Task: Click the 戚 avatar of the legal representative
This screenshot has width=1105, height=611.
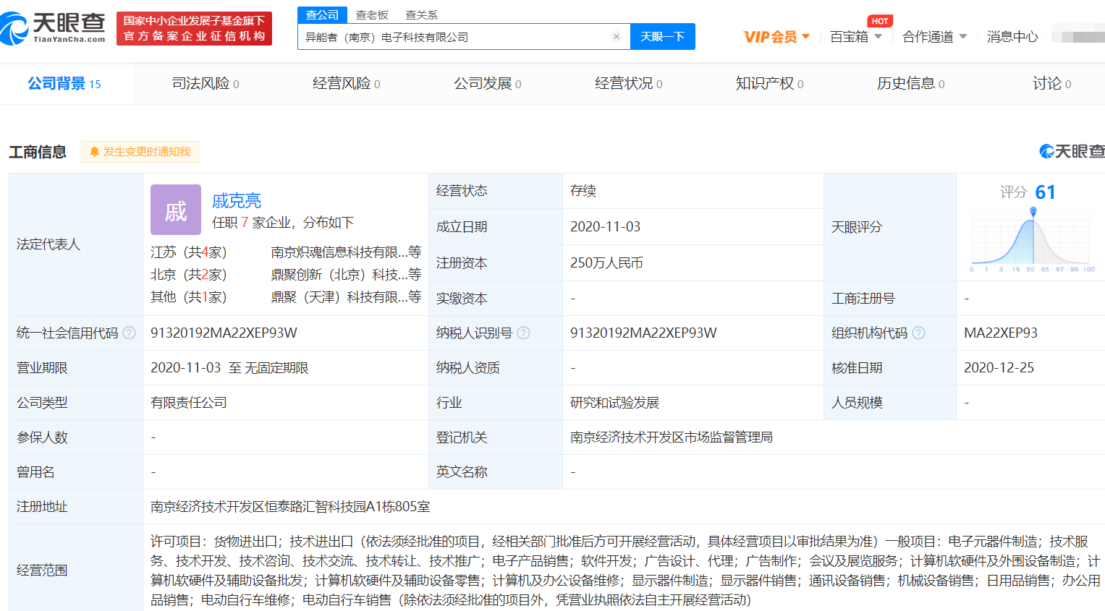Action: [x=176, y=210]
